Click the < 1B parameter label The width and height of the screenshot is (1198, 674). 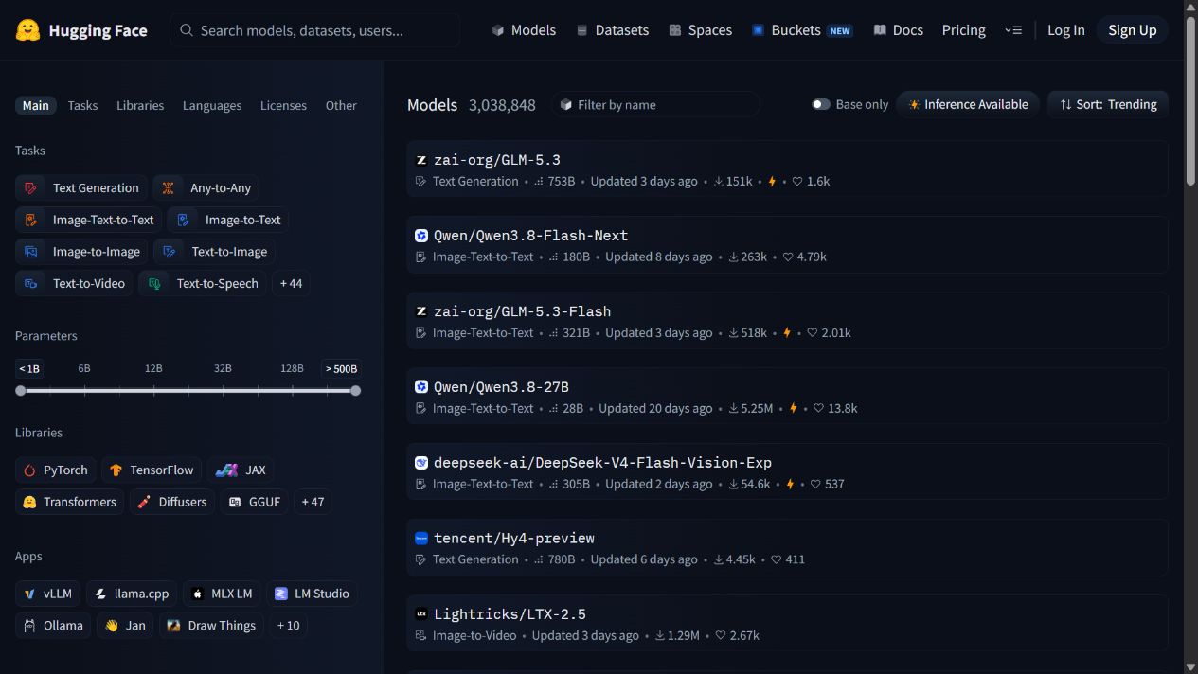[29, 369]
